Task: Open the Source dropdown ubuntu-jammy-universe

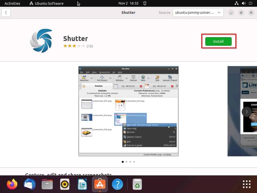Action: click(198, 13)
